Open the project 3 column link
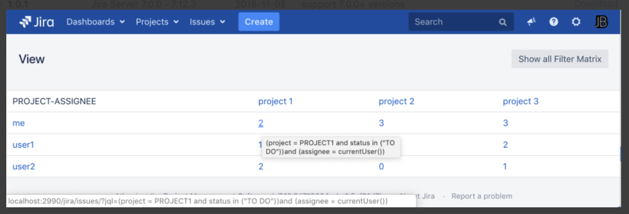The image size is (629, 214). click(x=520, y=101)
